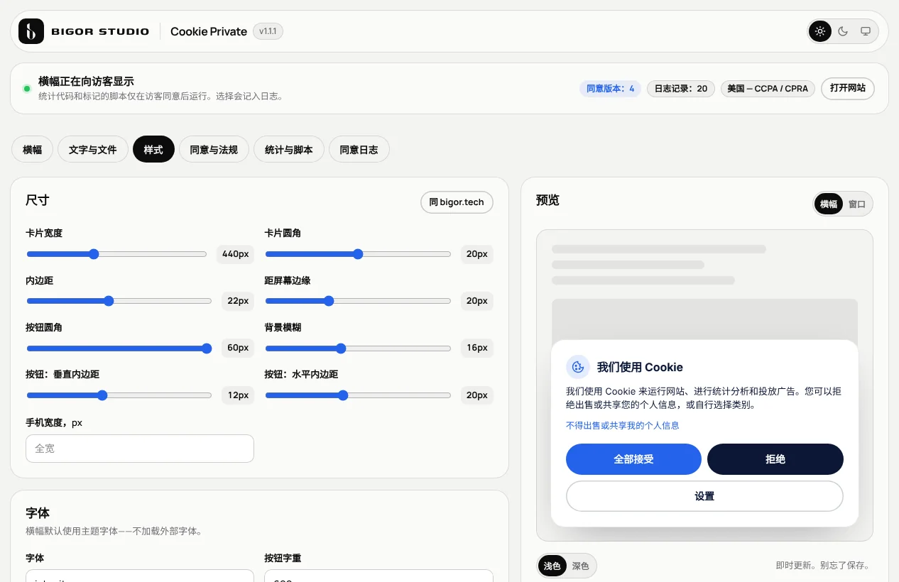The width and height of the screenshot is (899, 582).
Task: Switch to dark theme moon icon
Action: (x=843, y=31)
